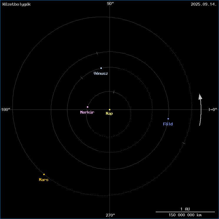Screen dimensions: 219x219
Task: Select the date 2025.09.14.
Action: coord(203,4)
